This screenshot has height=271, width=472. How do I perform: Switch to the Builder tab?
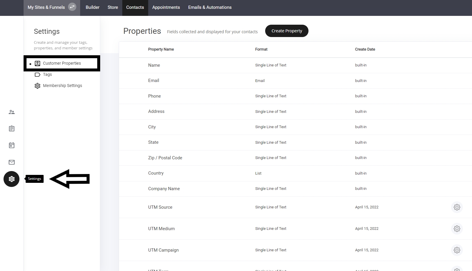pos(93,7)
